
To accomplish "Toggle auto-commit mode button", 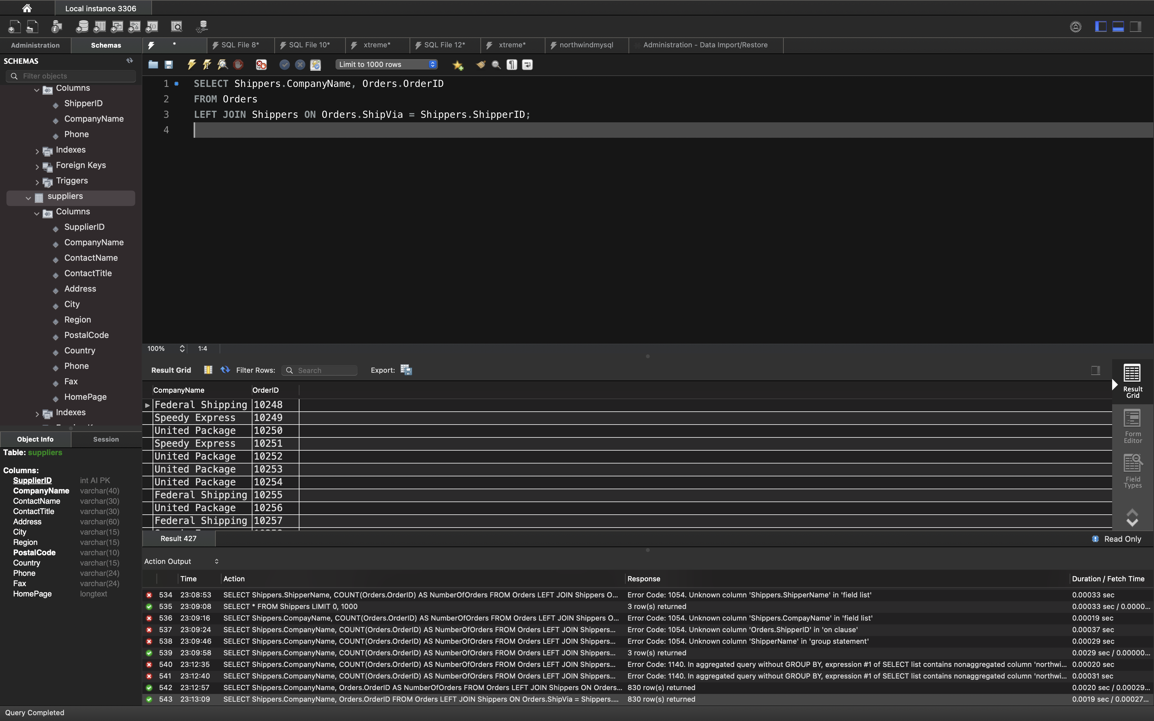I will click(315, 64).
